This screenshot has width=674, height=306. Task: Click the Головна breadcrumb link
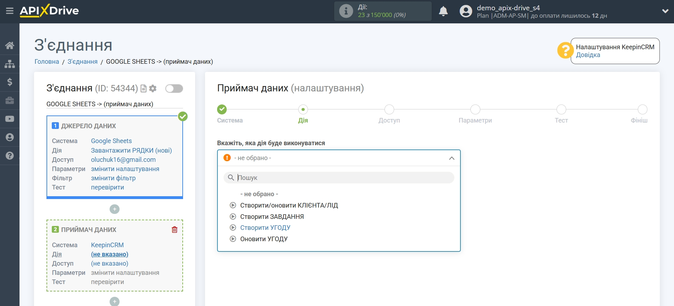click(47, 62)
